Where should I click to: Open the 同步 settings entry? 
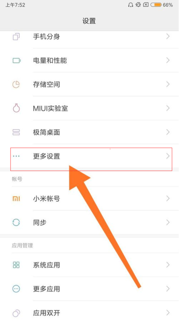coord(90,222)
